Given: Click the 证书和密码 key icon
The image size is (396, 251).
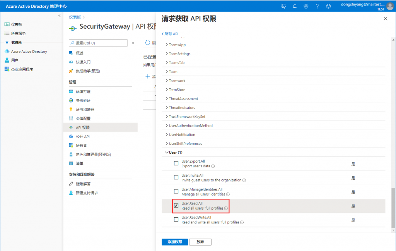Looking at the screenshot, I should [x=71, y=109].
